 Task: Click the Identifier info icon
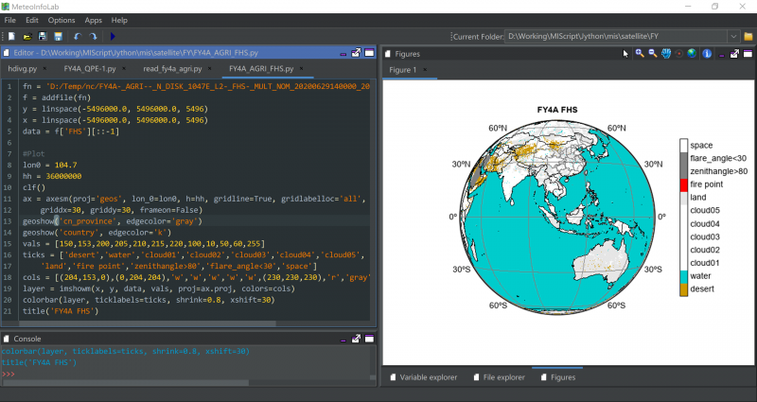(706, 53)
